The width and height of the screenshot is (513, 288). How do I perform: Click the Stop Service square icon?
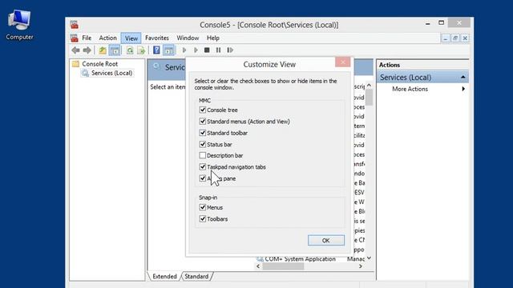point(207,50)
